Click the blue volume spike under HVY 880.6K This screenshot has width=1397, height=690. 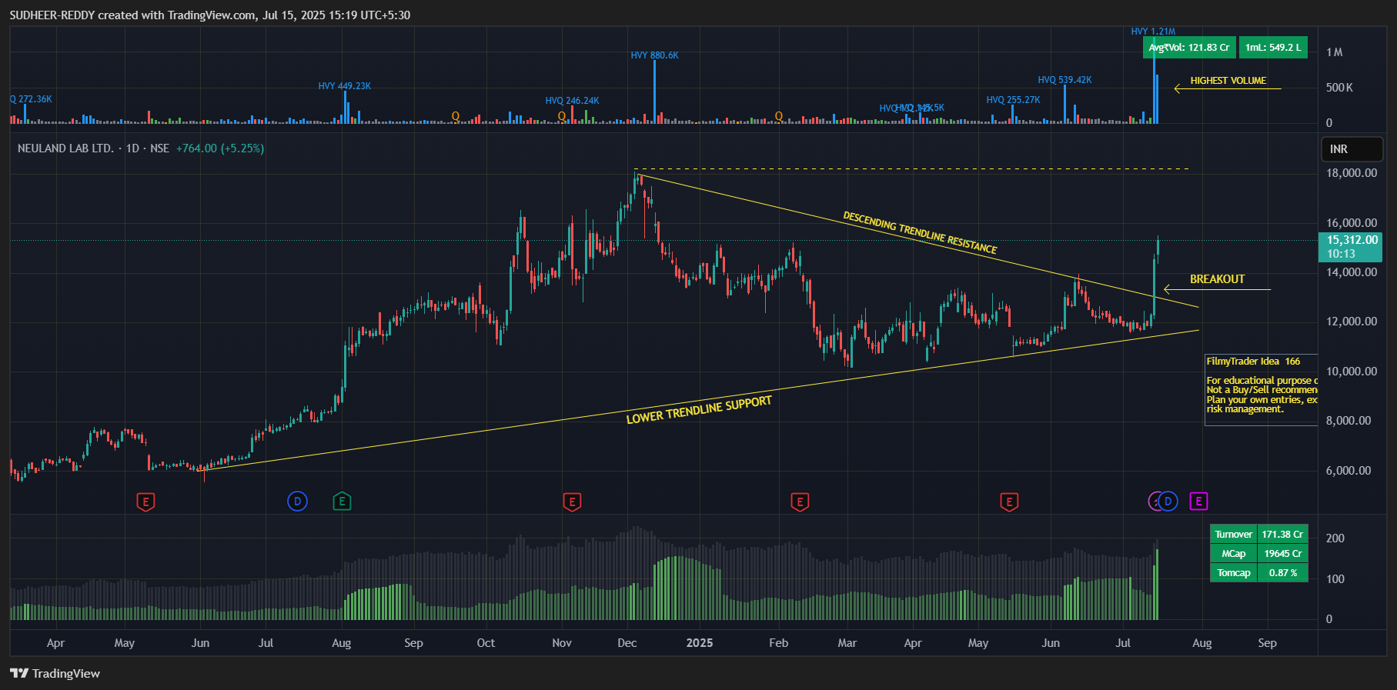click(x=655, y=92)
